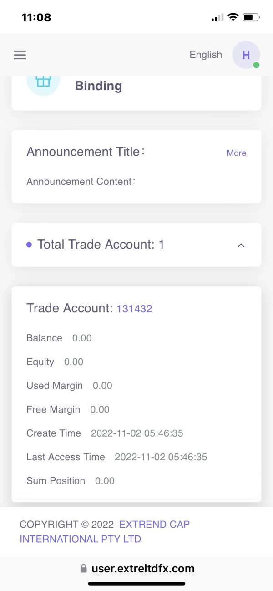Select the Binding card heading
The image size is (273, 591).
click(x=98, y=86)
